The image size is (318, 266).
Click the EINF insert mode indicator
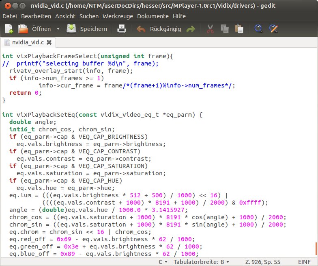[x=304, y=262]
